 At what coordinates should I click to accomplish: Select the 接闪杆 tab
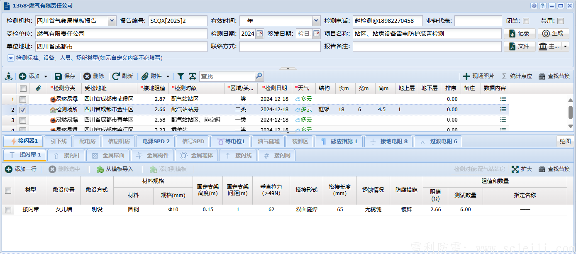coord(66,156)
